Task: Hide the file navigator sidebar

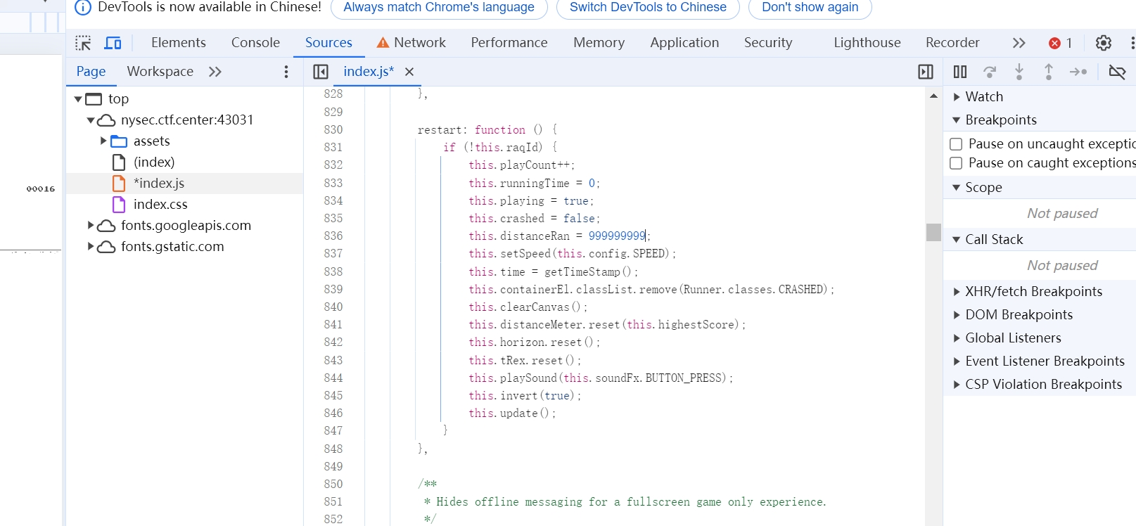Action: [x=321, y=72]
